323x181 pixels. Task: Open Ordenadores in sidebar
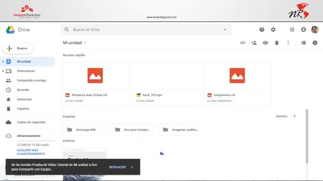[x=26, y=71]
